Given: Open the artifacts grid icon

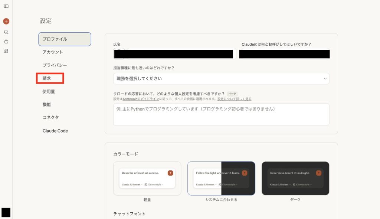Looking at the screenshot, I should (6, 51).
